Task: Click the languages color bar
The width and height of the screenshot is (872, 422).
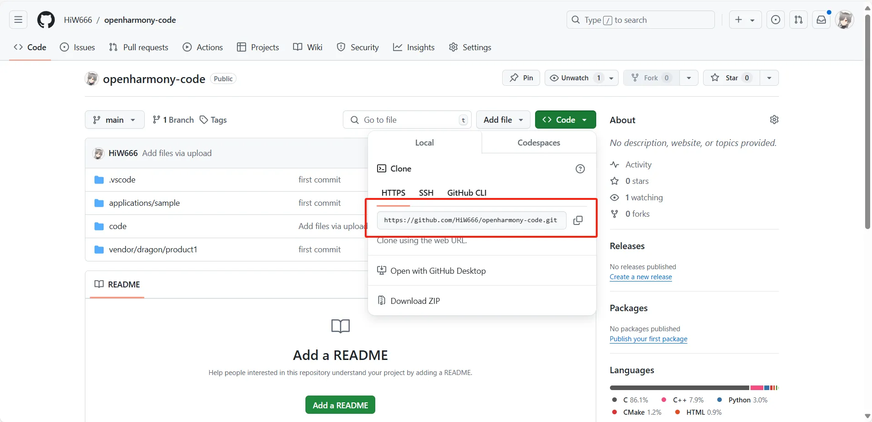Action: click(x=693, y=388)
